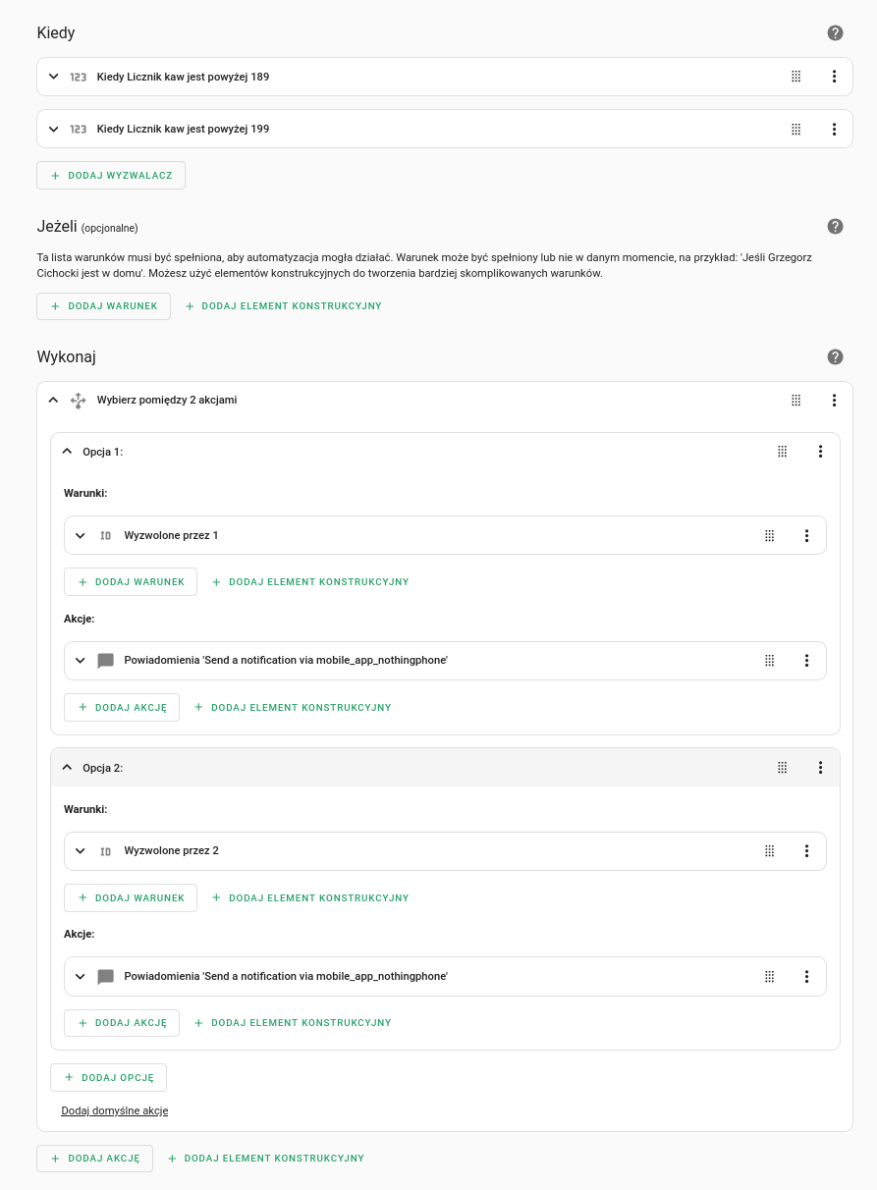Click 'Dodaj warunek' in Jeżeli section
The image size is (877, 1190).
pyautogui.click(x=103, y=306)
